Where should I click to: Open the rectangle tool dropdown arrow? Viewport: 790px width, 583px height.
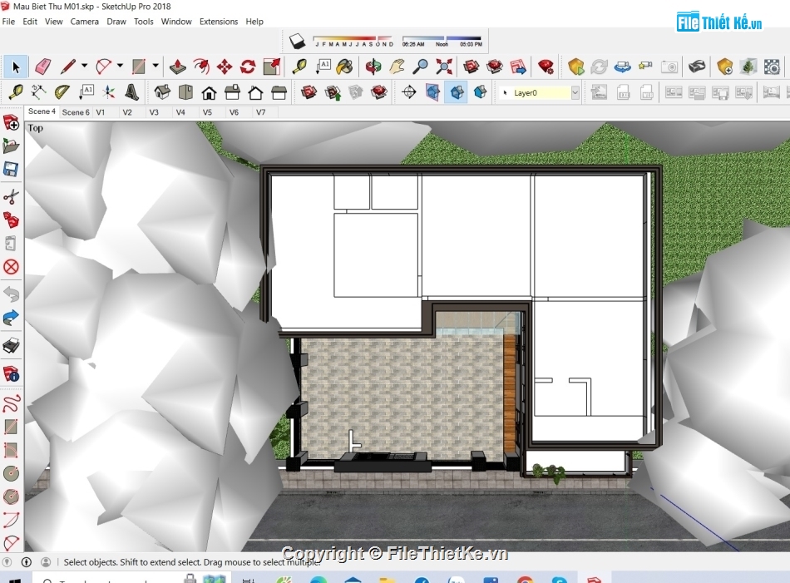[156, 66]
